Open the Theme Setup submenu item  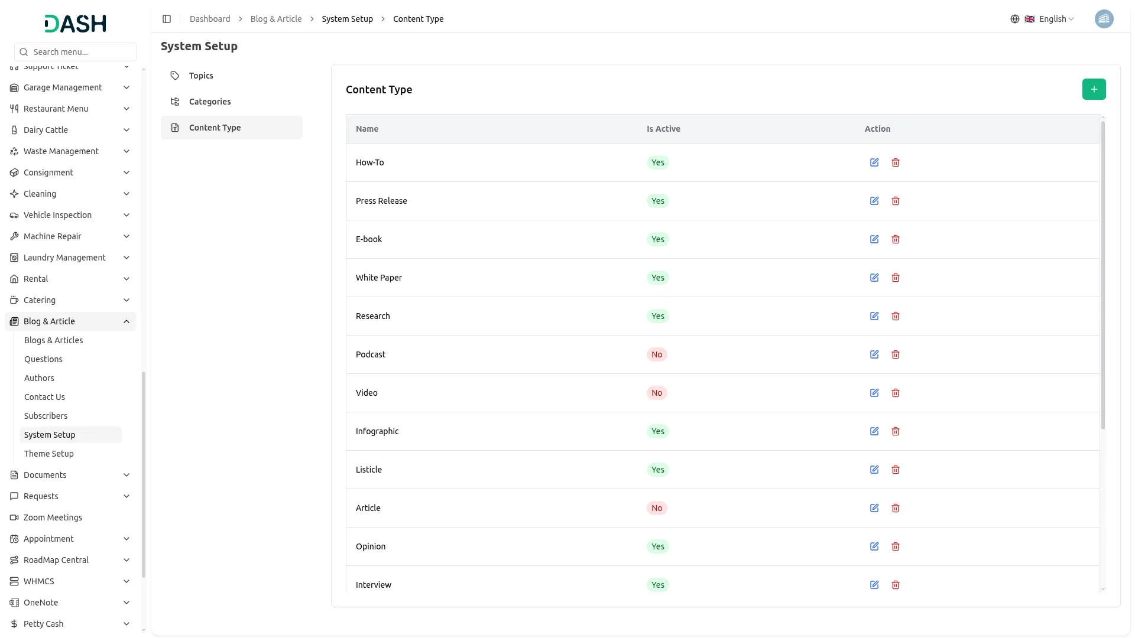[x=49, y=454]
